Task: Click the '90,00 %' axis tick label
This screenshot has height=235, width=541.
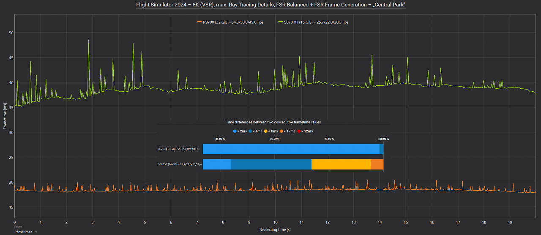Action: click(274, 139)
